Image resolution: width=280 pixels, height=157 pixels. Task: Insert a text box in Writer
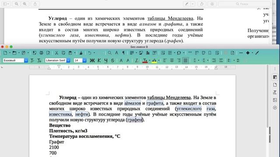click(154, 53)
